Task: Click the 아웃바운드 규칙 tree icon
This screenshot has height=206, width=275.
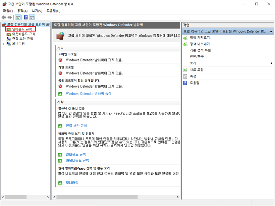Action: [x=9, y=34]
